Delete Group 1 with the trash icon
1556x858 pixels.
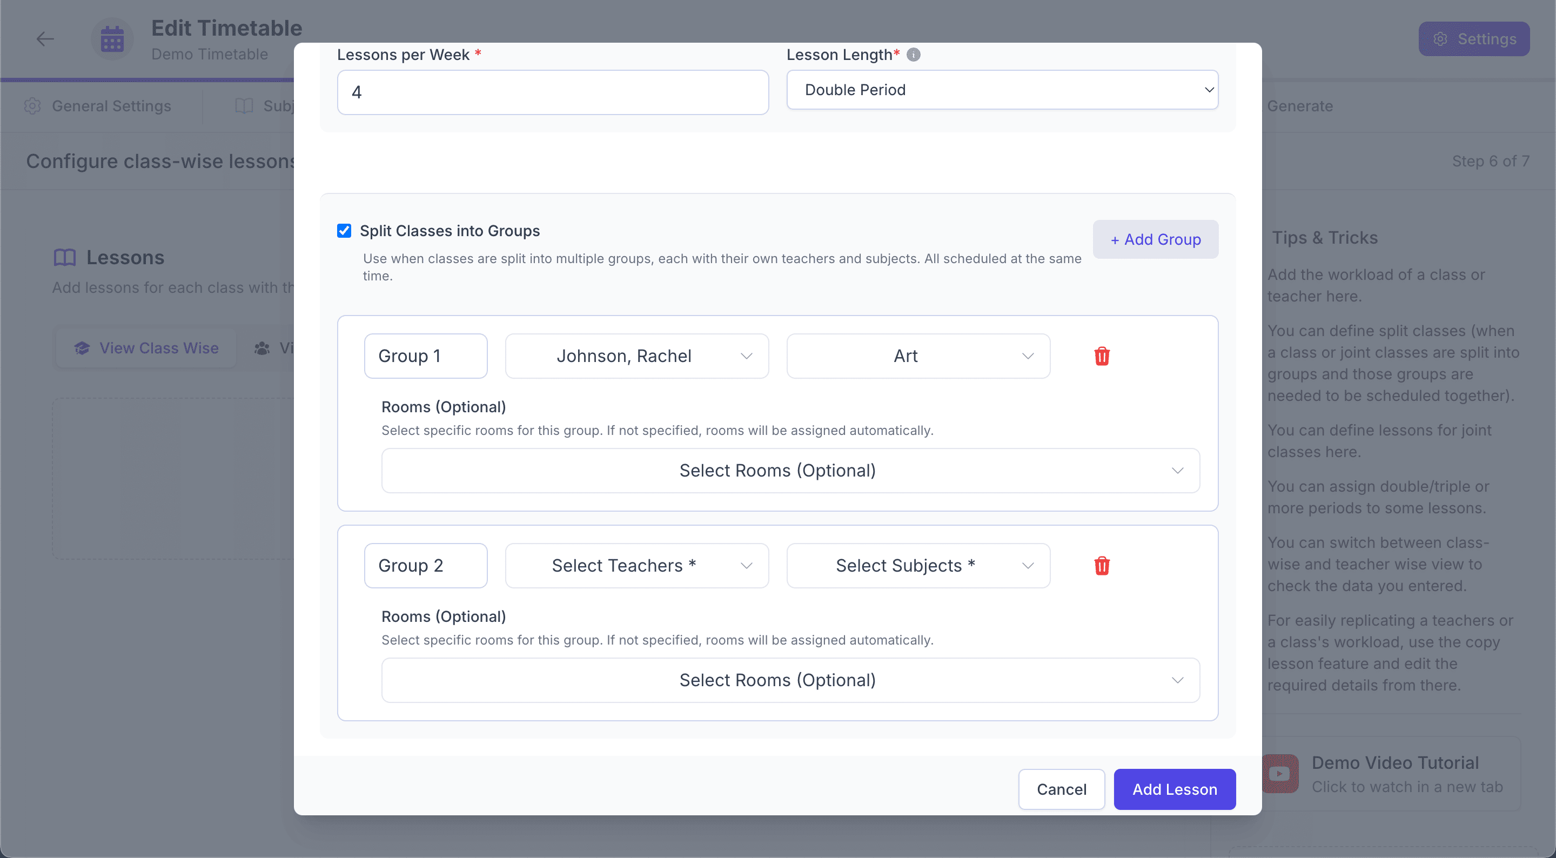point(1102,356)
